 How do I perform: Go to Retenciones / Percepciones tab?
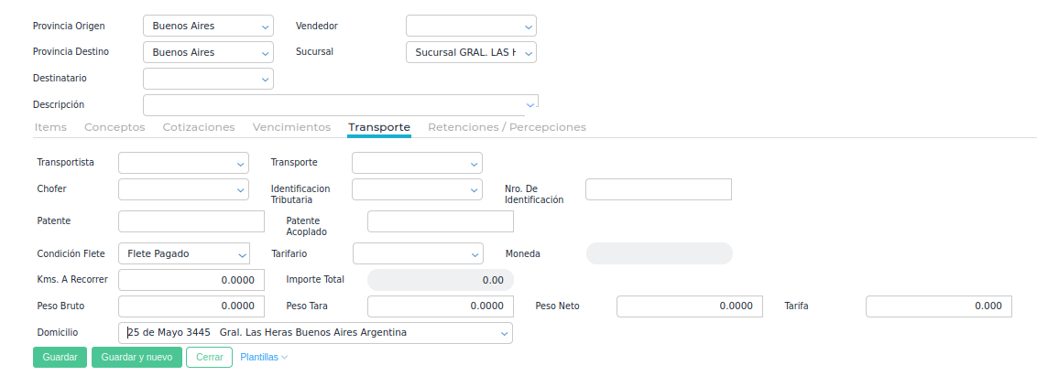pyautogui.click(x=507, y=127)
